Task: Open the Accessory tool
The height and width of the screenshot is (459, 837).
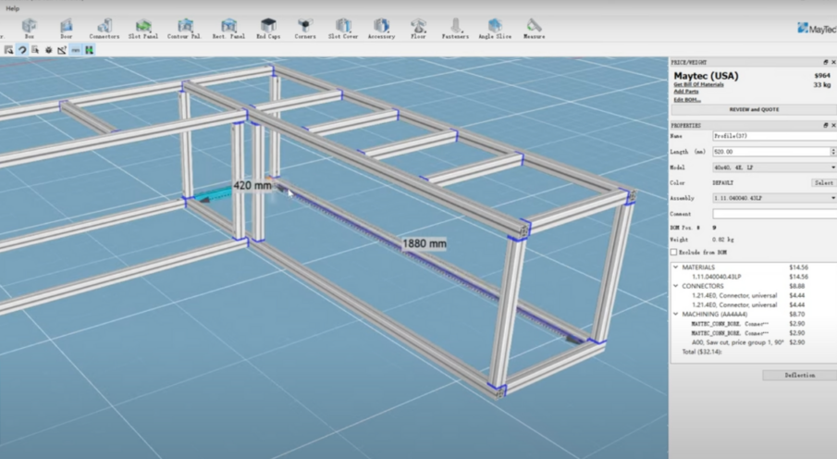Action: pos(381,29)
